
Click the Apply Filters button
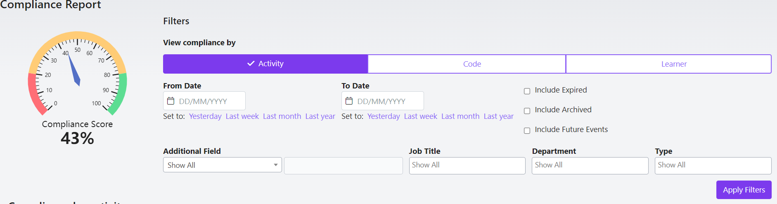(744, 190)
